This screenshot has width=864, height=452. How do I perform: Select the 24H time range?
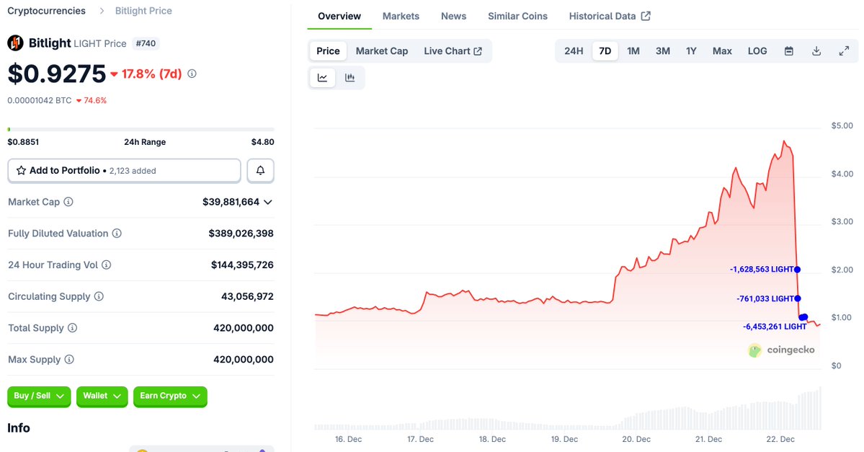pyautogui.click(x=574, y=51)
